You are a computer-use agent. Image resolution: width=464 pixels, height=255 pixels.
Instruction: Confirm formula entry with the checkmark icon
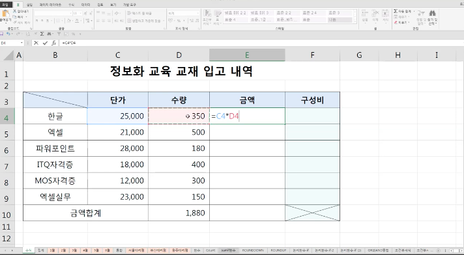(x=45, y=43)
